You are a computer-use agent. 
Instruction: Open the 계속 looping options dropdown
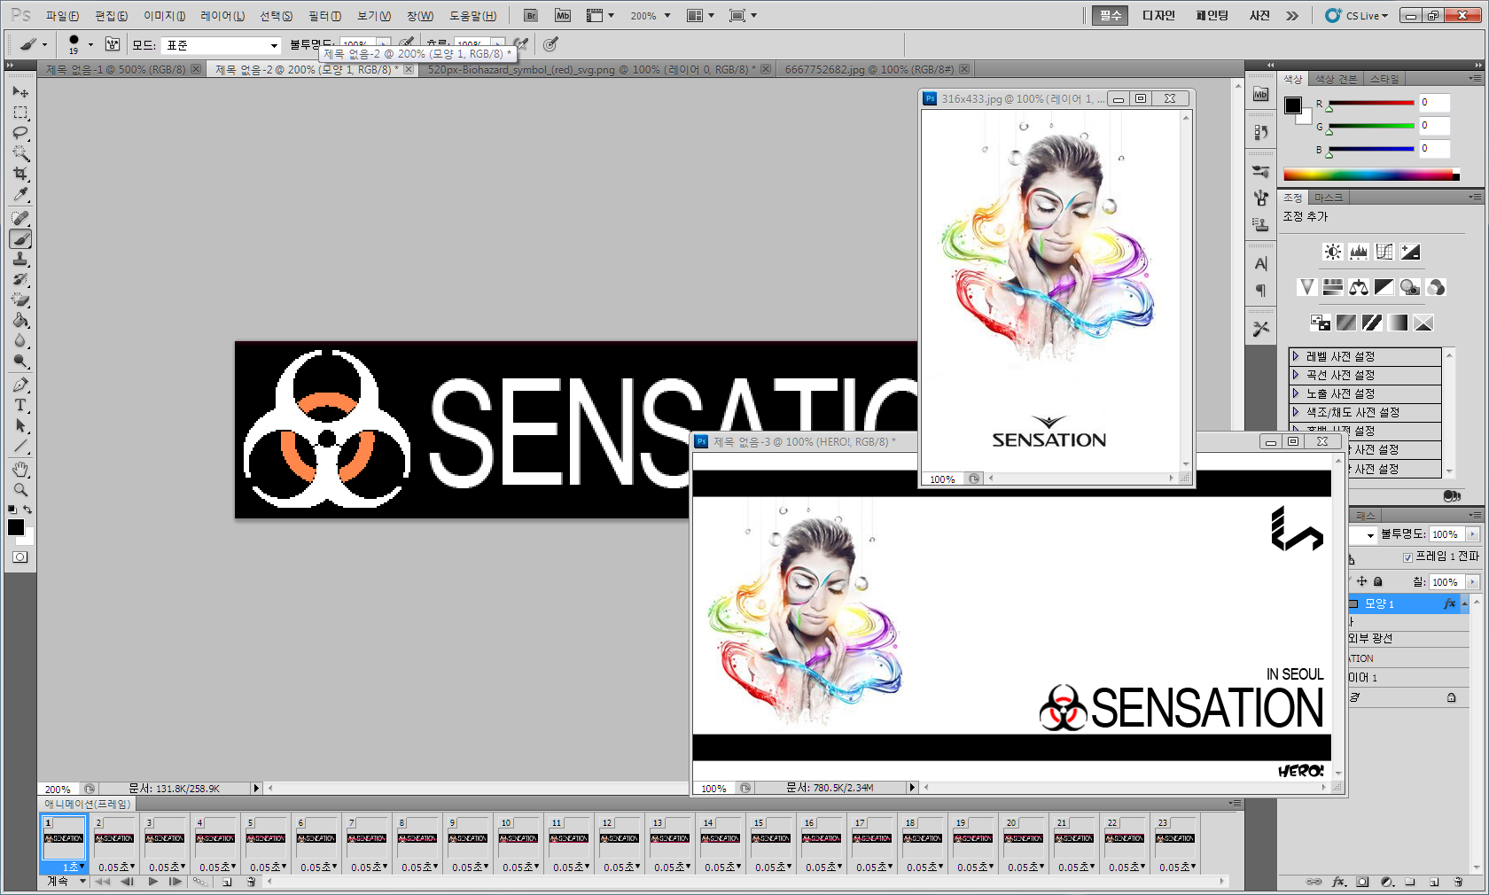[66, 882]
